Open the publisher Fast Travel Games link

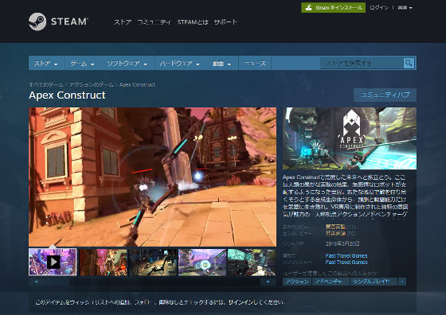[x=346, y=262]
